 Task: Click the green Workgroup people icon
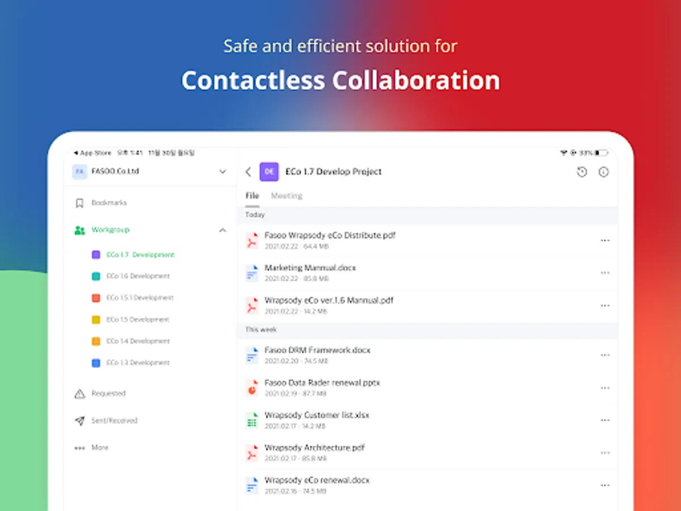coord(79,230)
